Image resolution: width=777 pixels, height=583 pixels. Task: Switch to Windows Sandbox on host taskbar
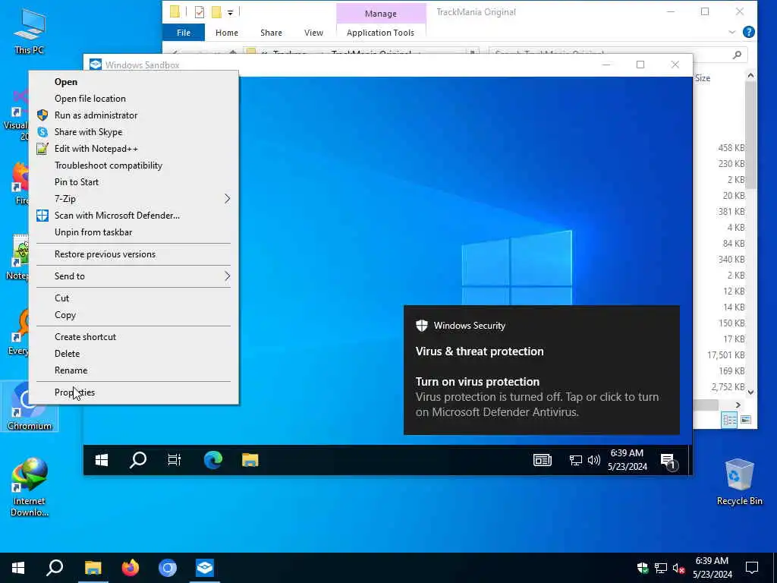(205, 568)
